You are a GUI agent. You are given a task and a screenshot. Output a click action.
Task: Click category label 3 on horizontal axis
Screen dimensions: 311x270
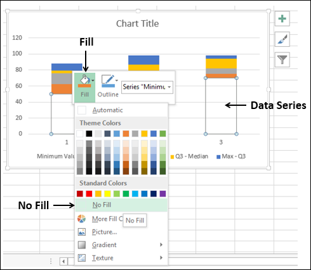221,142
